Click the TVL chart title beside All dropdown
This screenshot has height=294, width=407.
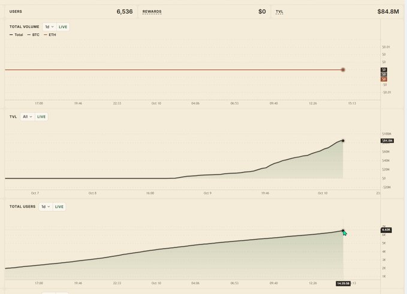click(x=13, y=117)
